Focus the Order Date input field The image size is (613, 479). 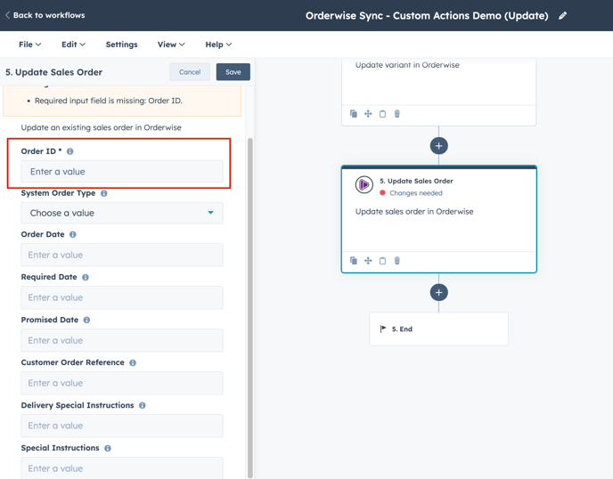coord(122,255)
